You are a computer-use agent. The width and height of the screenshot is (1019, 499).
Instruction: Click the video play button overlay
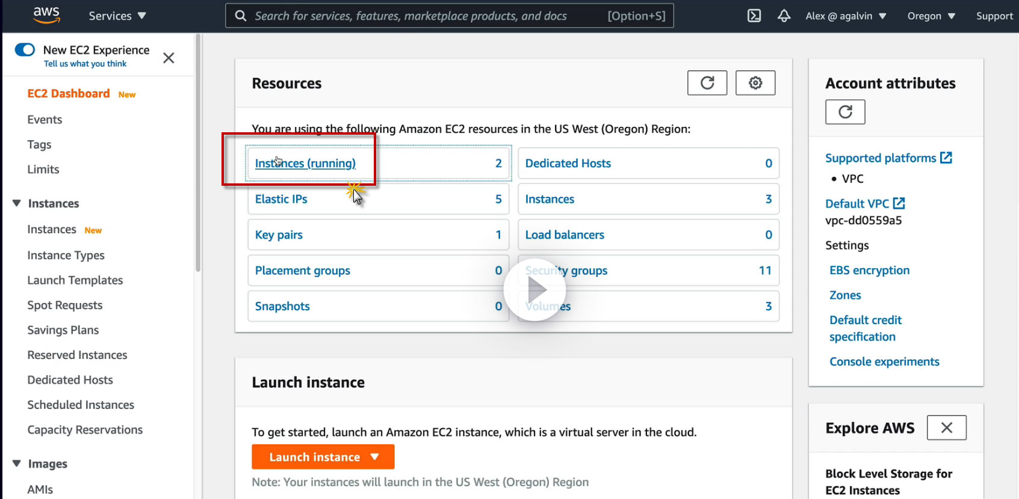(x=535, y=290)
